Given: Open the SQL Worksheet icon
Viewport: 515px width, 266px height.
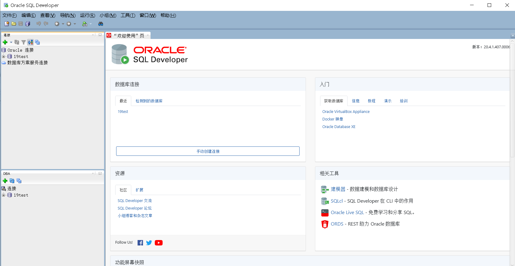Looking at the screenshot, I should point(85,24).
